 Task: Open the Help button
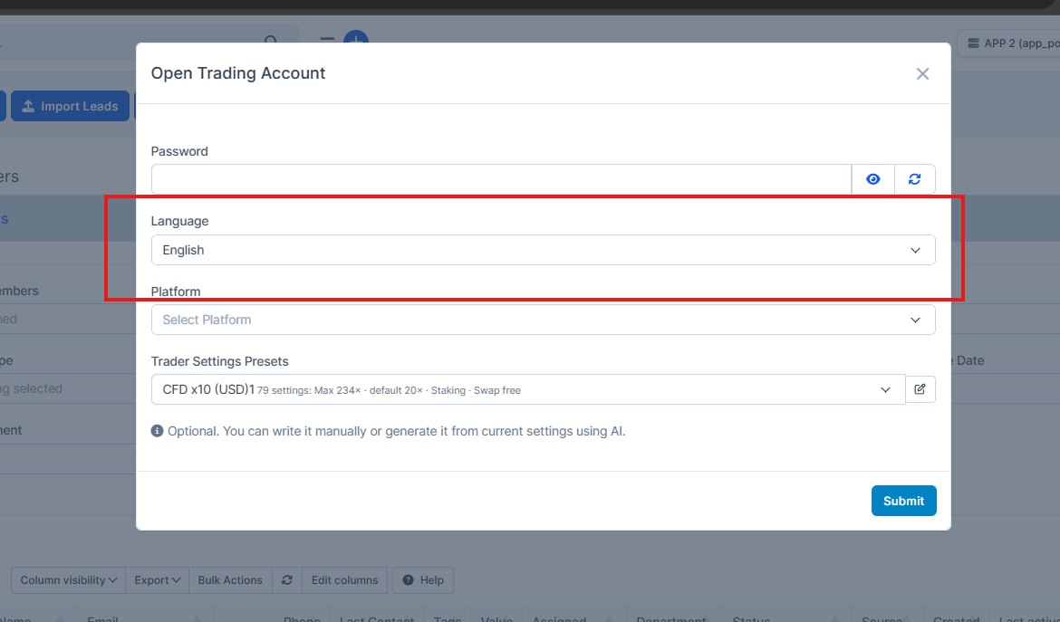(x=423, y=580)
